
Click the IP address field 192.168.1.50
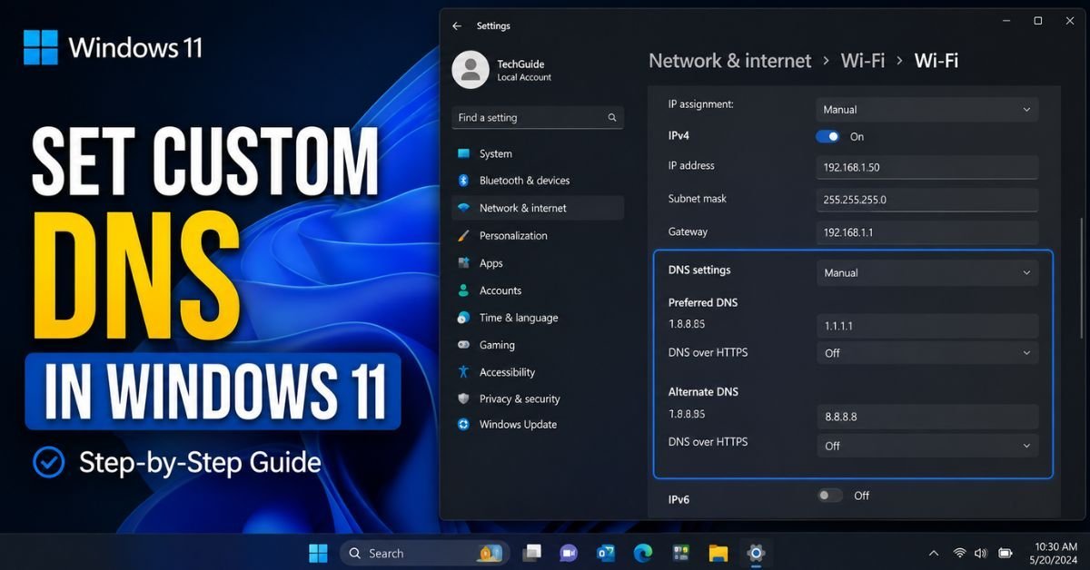(927, 167)
